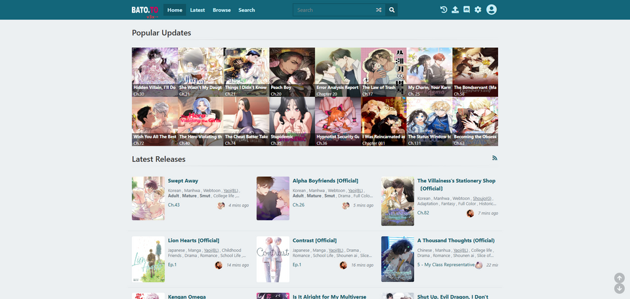630x299 pixels.
Task: Open Lion Hearts [Official] title link
Action: pyautogui.click(x=194, y=241)
